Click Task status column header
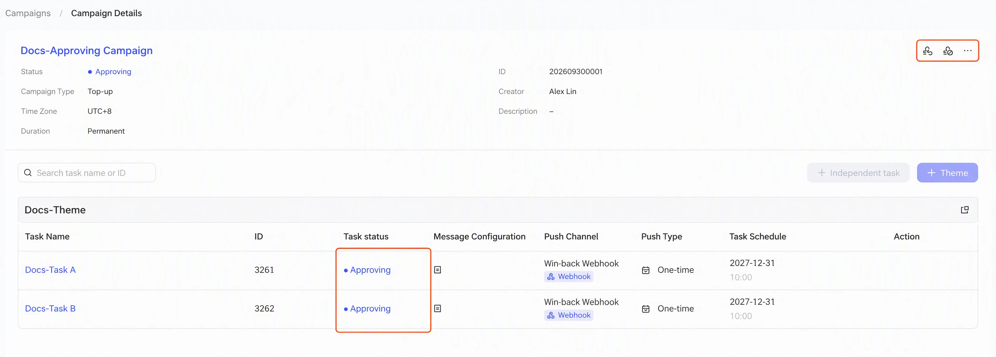 pos(366,236)
